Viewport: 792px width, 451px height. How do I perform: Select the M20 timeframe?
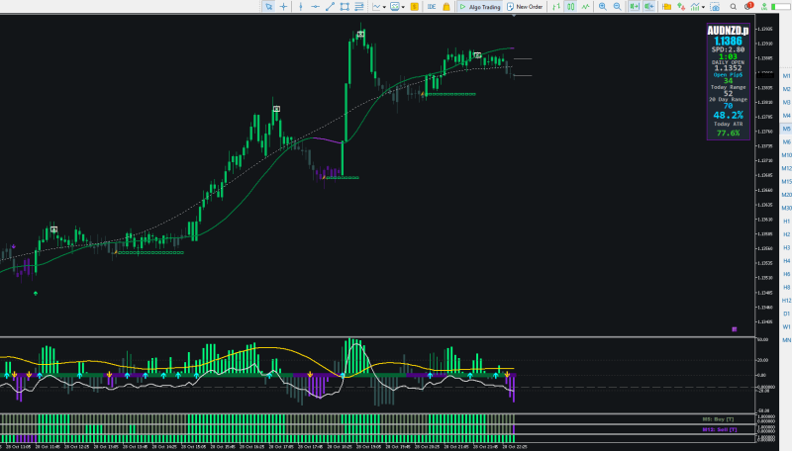click(x=786, y=195)
